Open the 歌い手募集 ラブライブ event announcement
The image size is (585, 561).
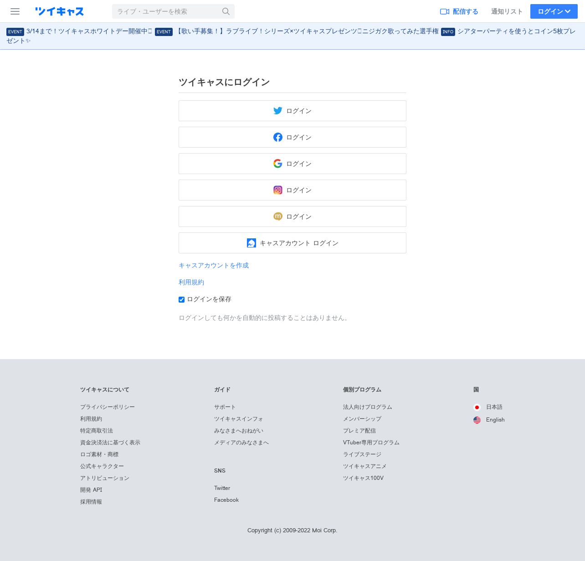point(308,31)
